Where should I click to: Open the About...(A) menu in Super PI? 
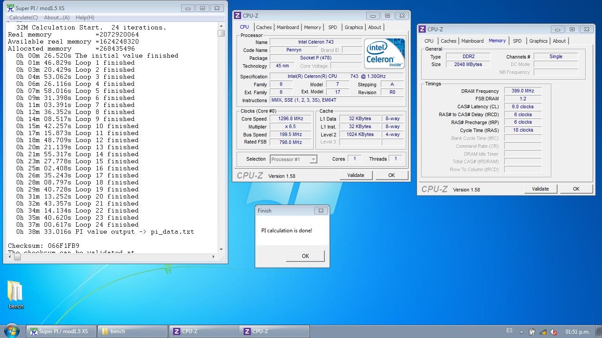(56, 18)
